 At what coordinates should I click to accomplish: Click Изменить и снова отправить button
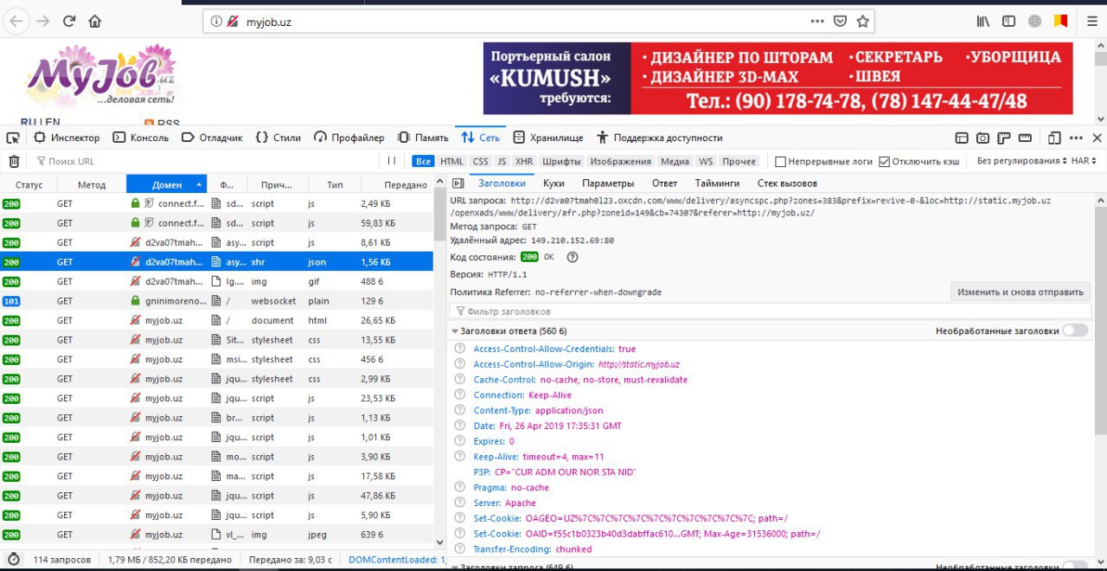pyautogui.click(x=1020, y=292)
